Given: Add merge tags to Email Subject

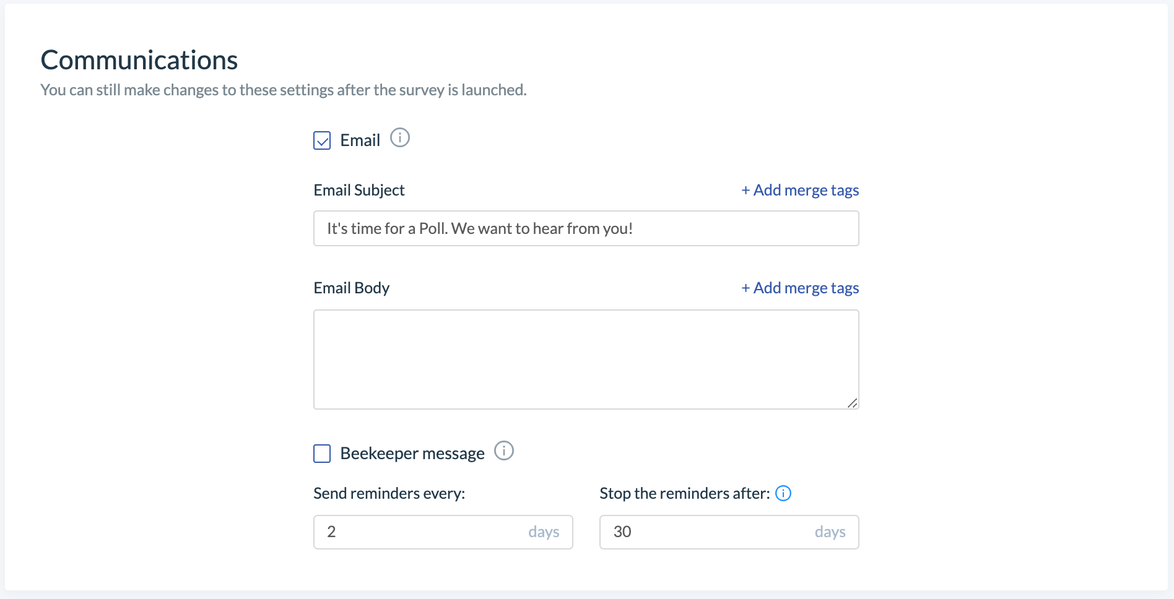Looking at the screenshot, I should click(x=800, y=190).
